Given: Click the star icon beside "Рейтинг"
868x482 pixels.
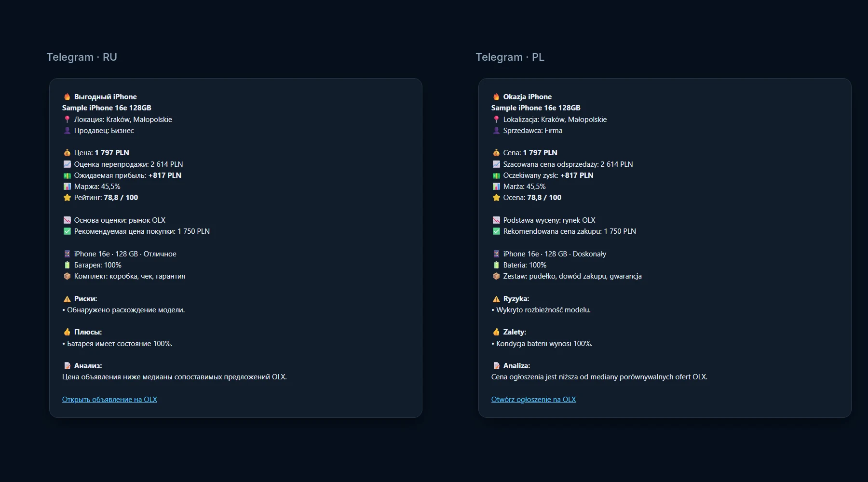Looking at the screenshot, I should click(67, 198).
